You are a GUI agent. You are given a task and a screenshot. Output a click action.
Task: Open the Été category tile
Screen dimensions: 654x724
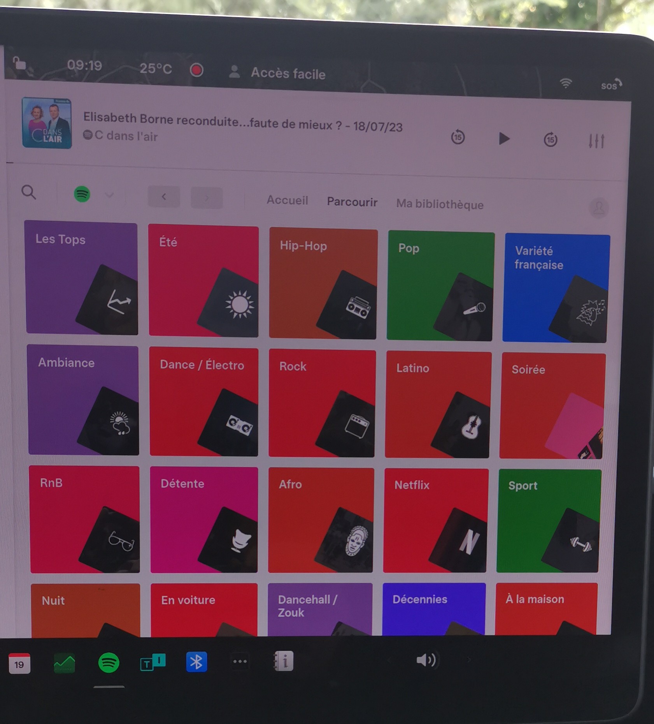coord(203,281)
